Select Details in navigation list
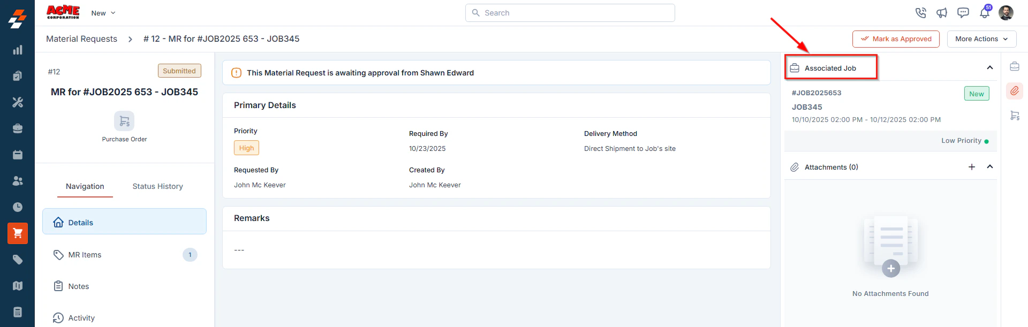Screen dimensions: 1028x327 [124, 222]
